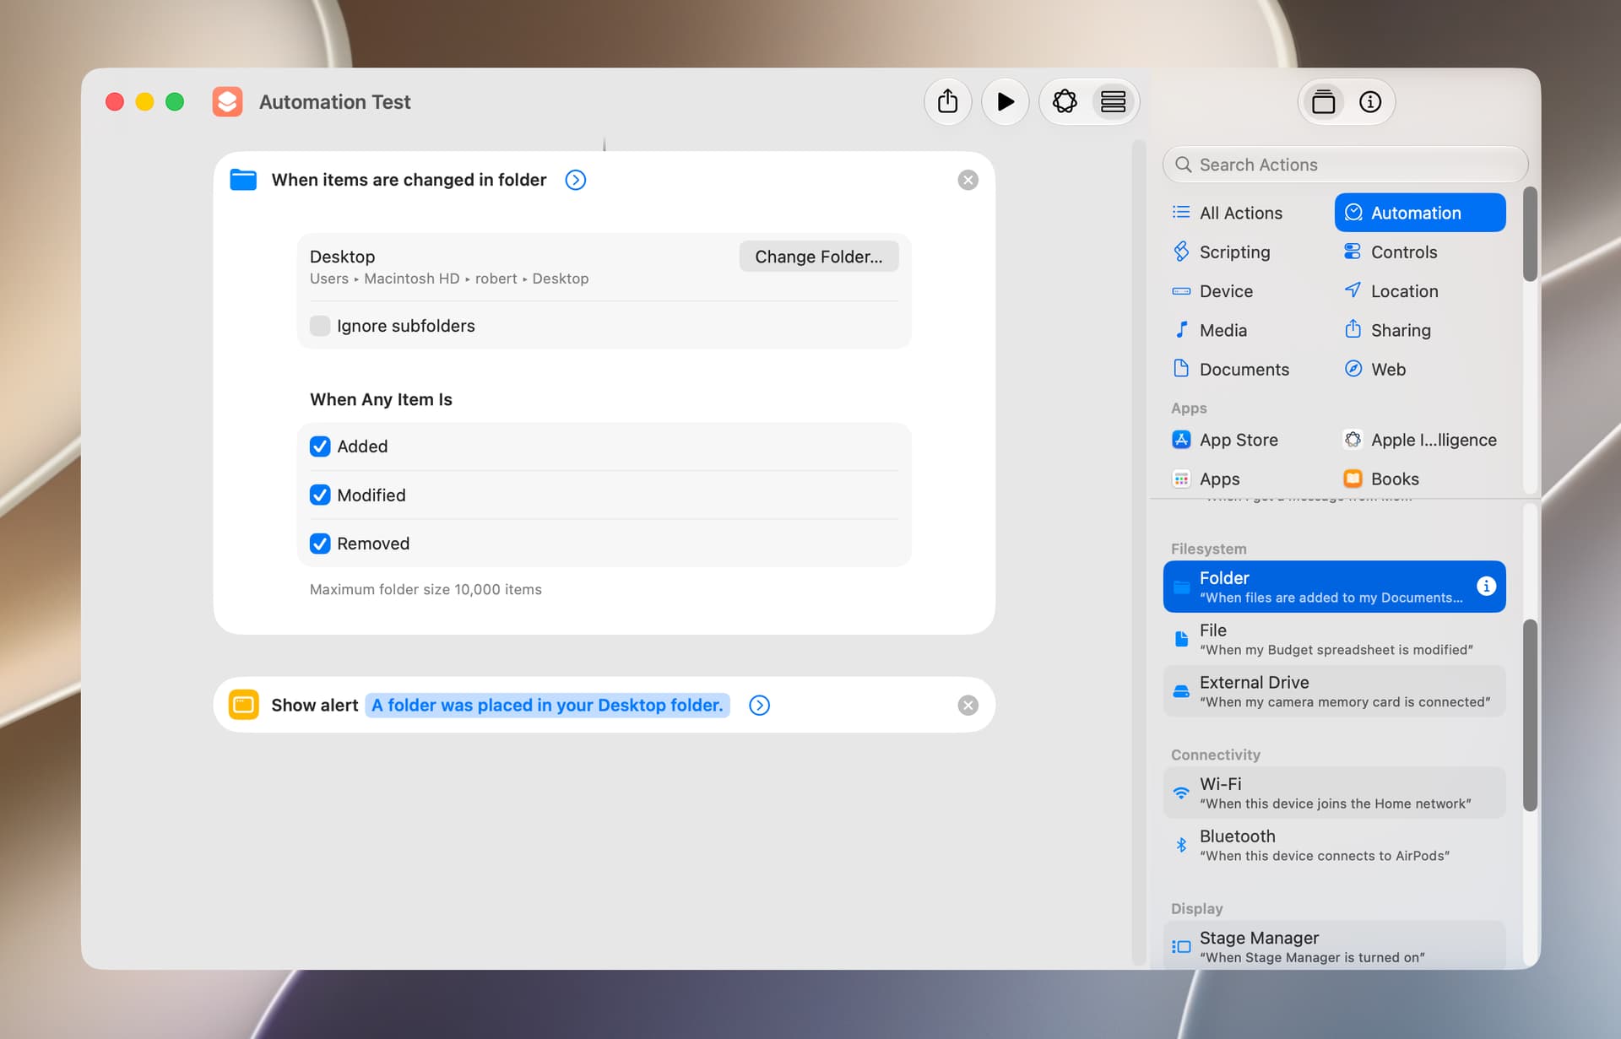Open the Apple Intelligence toolbar icon
The image size is (1621, 1039).
1065,102
